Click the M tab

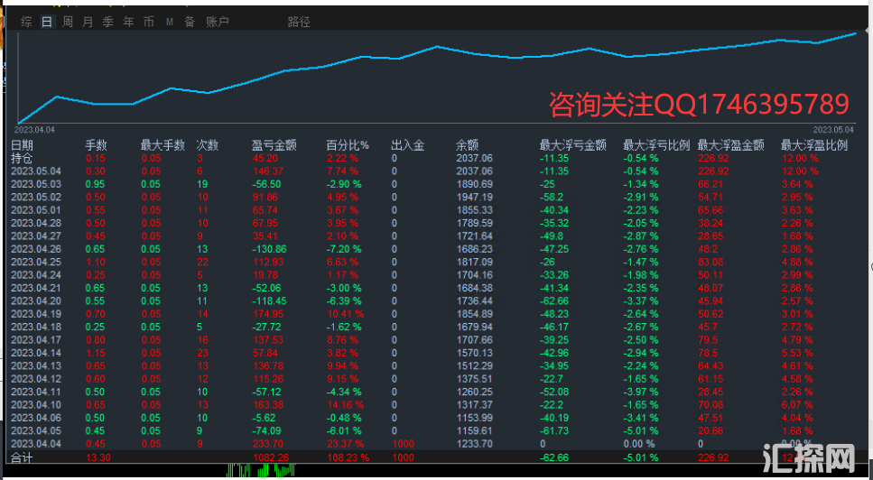coord(170,22)
